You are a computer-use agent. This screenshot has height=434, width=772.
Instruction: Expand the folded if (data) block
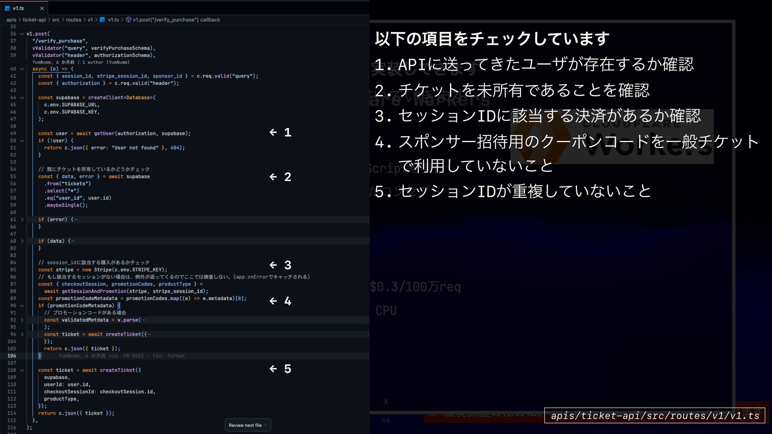(x=22, y=242)
